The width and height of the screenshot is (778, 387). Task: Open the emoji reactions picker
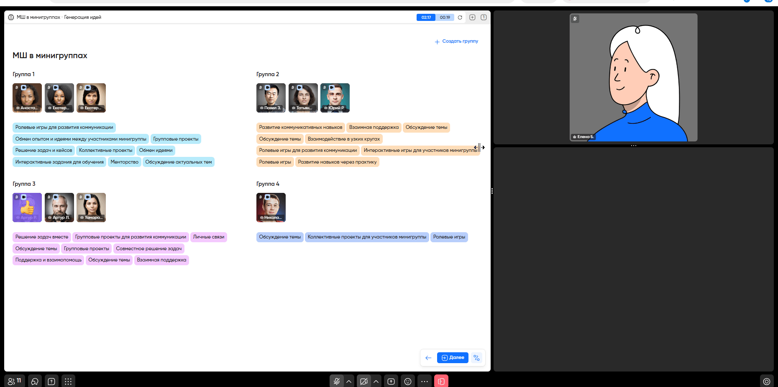(408, 381)
